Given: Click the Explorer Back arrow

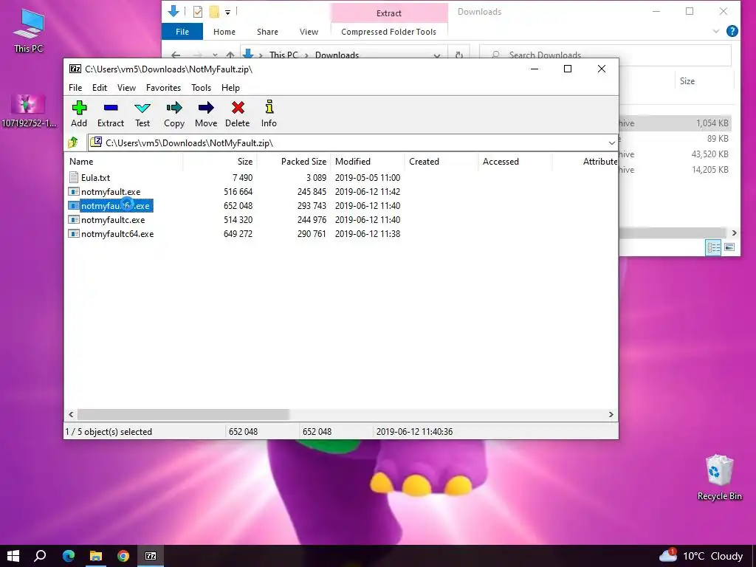Looking at the screenshot, I should click(176, 55).
